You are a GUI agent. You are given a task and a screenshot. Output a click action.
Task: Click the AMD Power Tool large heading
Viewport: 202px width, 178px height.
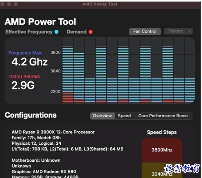[40, 22]
